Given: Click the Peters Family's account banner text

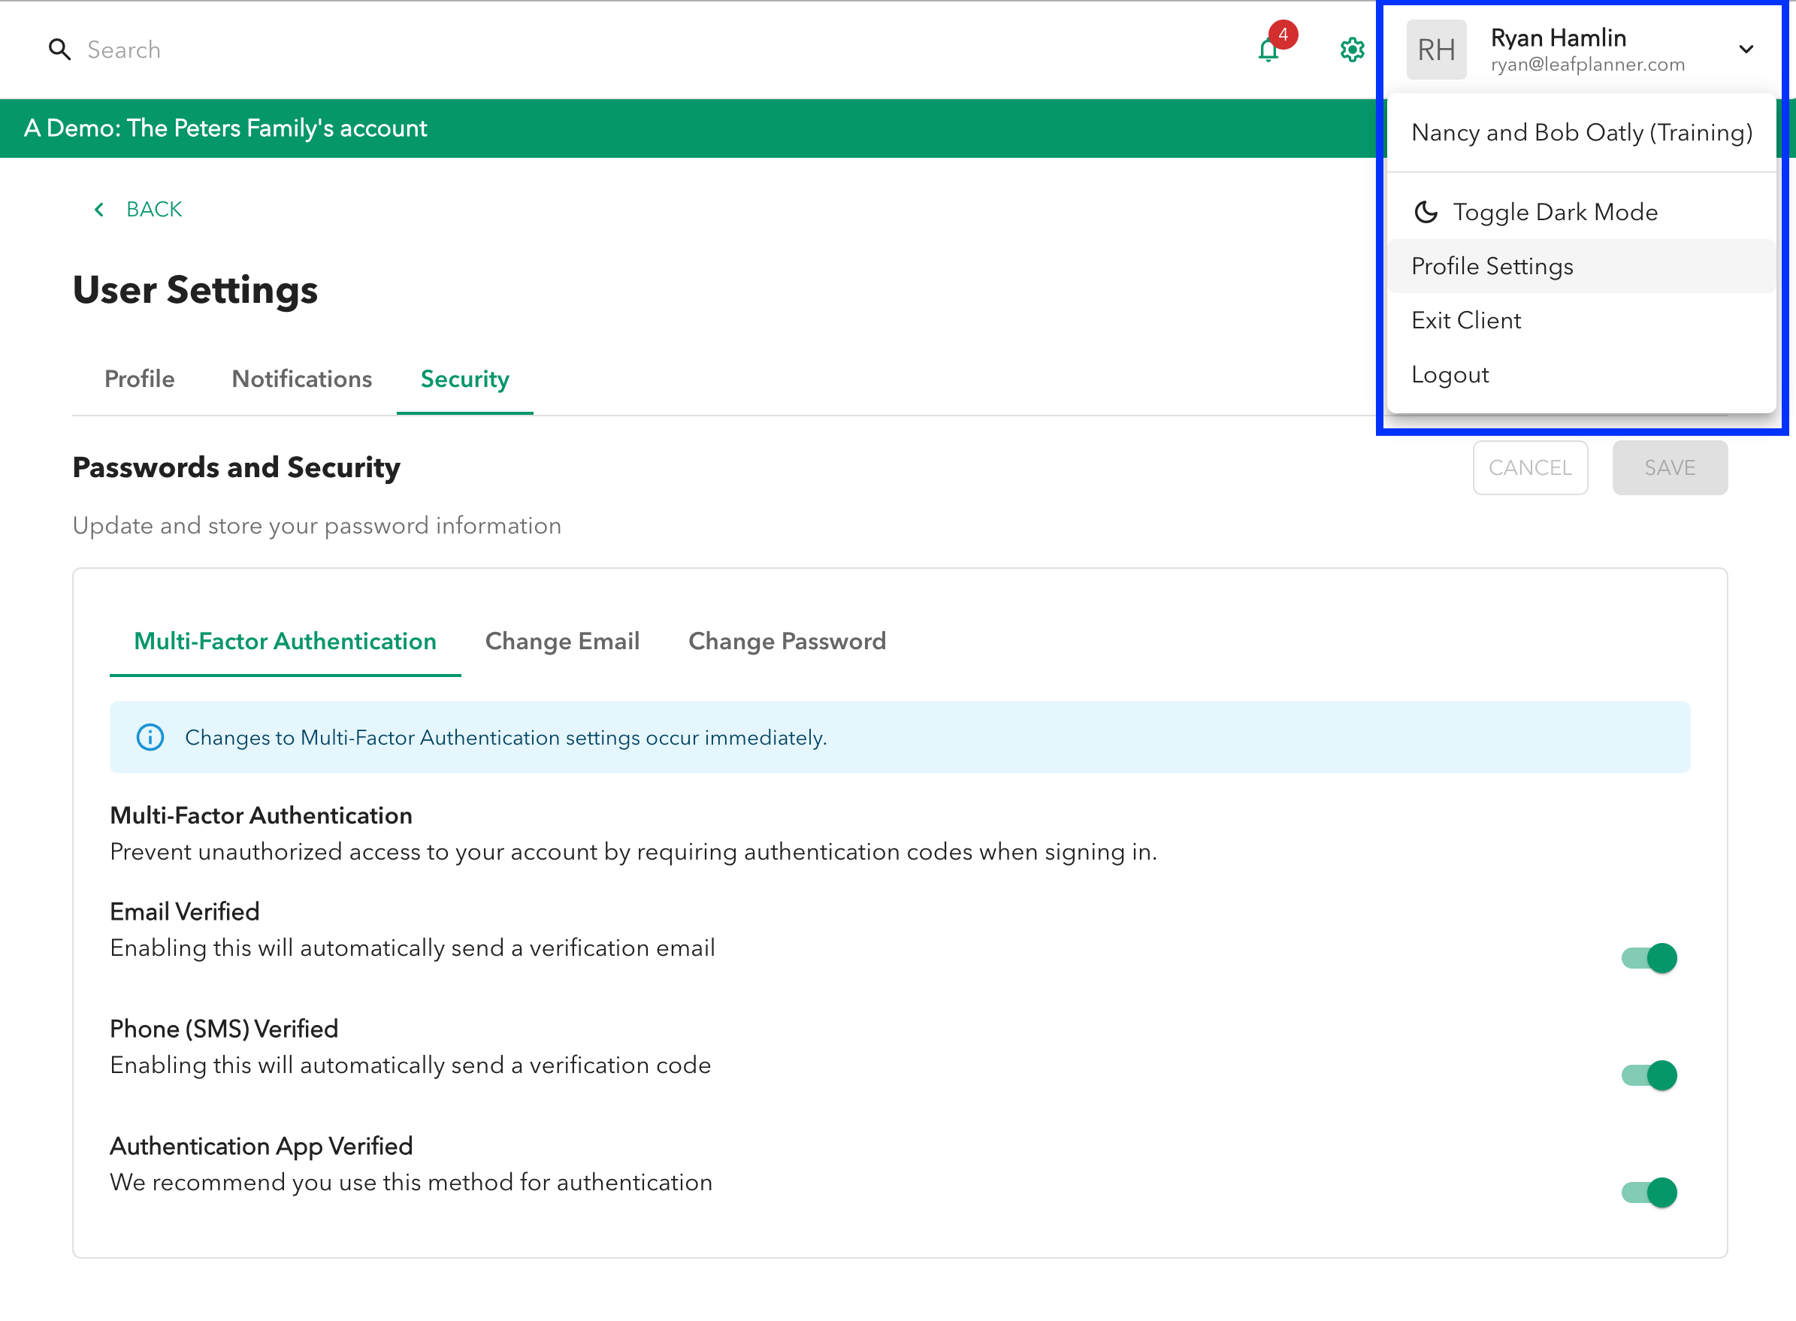Looking at the screenshot, I should [225, 128].
